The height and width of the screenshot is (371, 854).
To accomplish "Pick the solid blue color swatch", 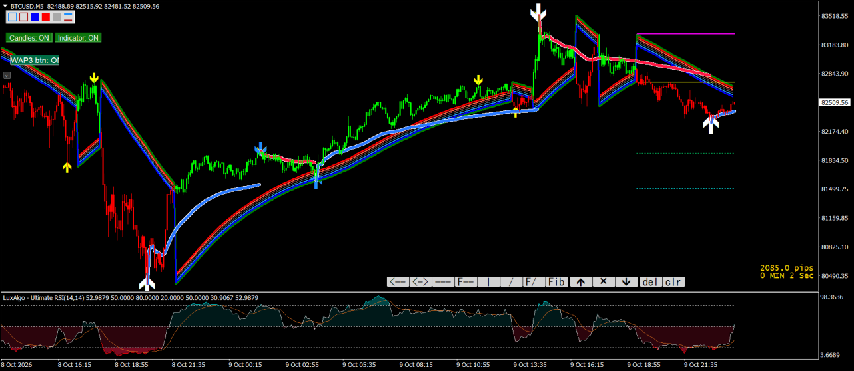I will [35, 17].
